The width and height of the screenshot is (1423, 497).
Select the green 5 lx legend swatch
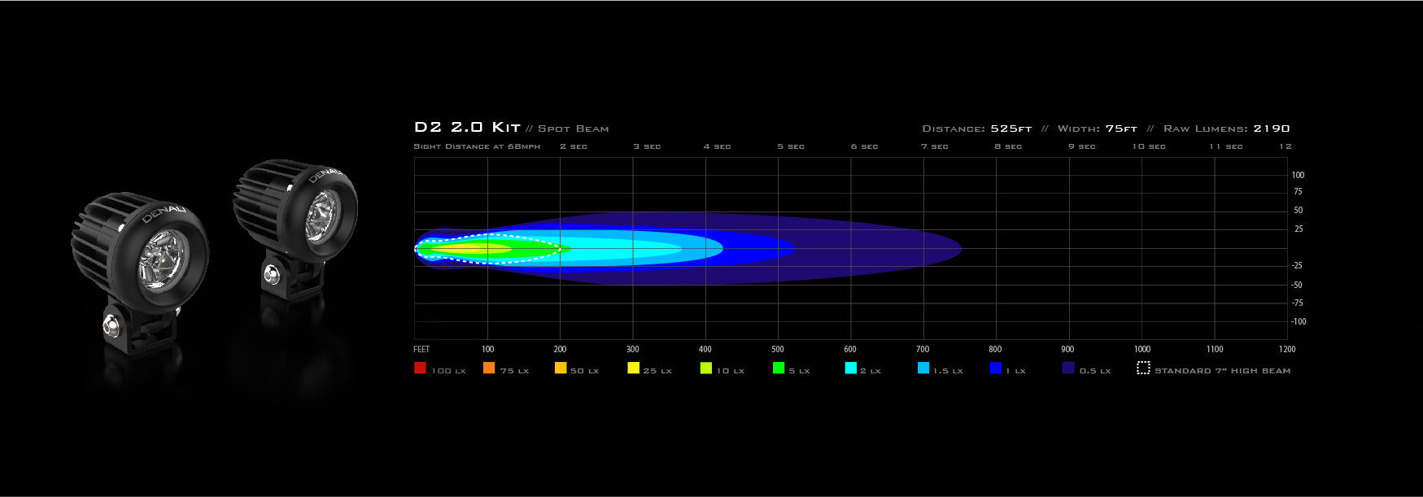point(779,368)
